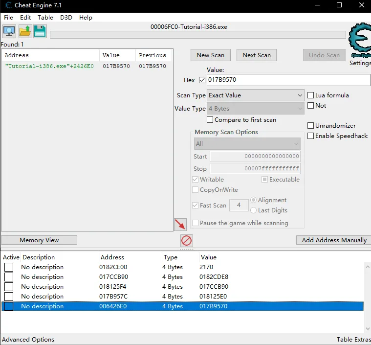Enable the Speedhack checkbox

pyautogui.click(x=310, y=136)
